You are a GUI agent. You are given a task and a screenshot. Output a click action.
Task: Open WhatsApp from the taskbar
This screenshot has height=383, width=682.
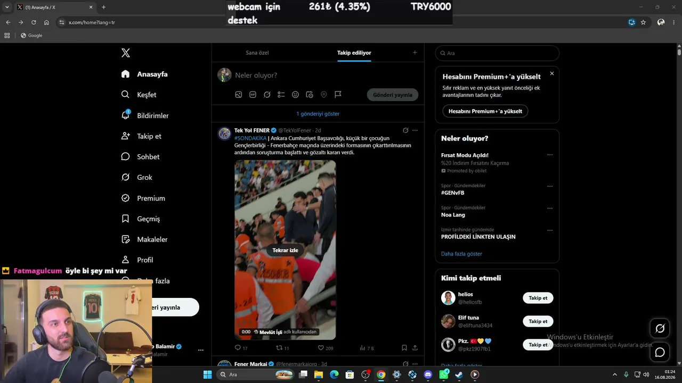(x=444, y=374)
